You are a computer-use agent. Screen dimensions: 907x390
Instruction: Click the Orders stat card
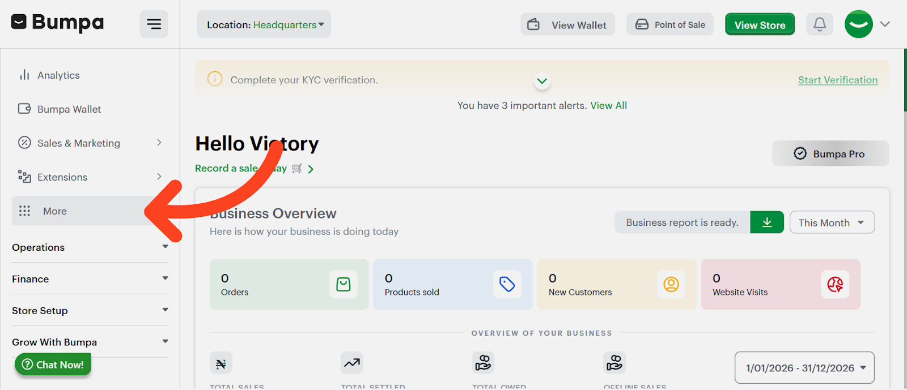pos(289,284)
